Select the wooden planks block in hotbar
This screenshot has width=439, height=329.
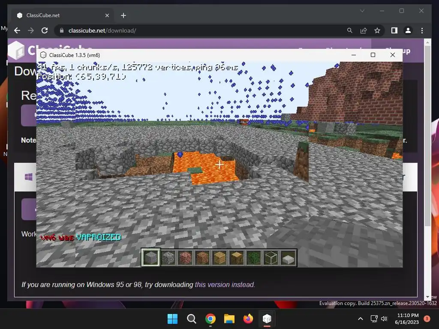click(x=219, y=257)
